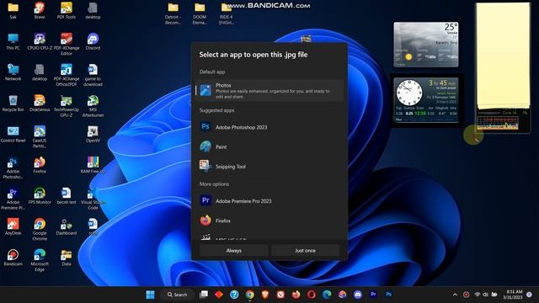Open the Recycle Bin
The height and width of the screenshot is (303, 539).
pyautogui.click(x=13, y=104)
